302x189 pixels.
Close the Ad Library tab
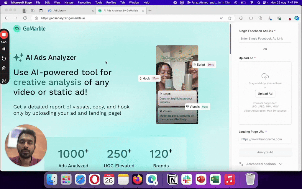click(93, 11)
